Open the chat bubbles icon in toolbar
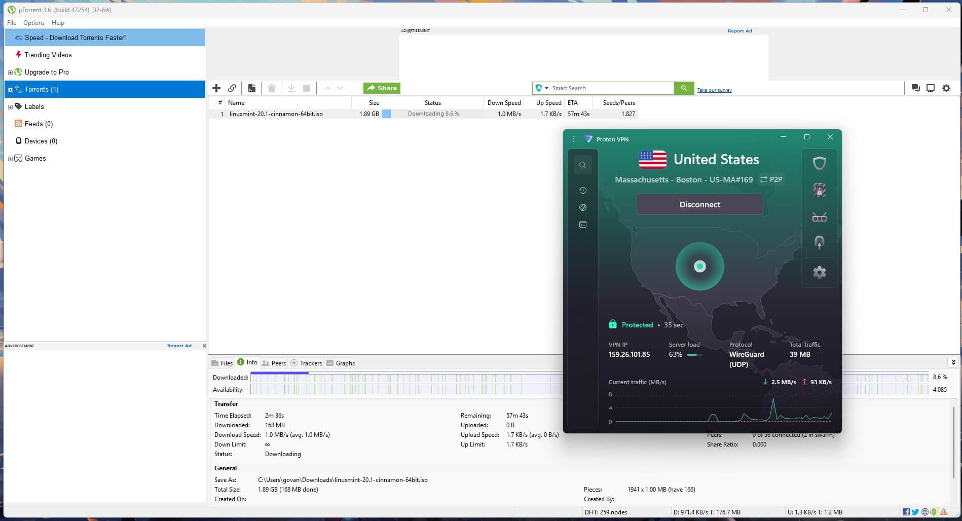The height and width of the screenshot is (521, 962). point(915,88)
